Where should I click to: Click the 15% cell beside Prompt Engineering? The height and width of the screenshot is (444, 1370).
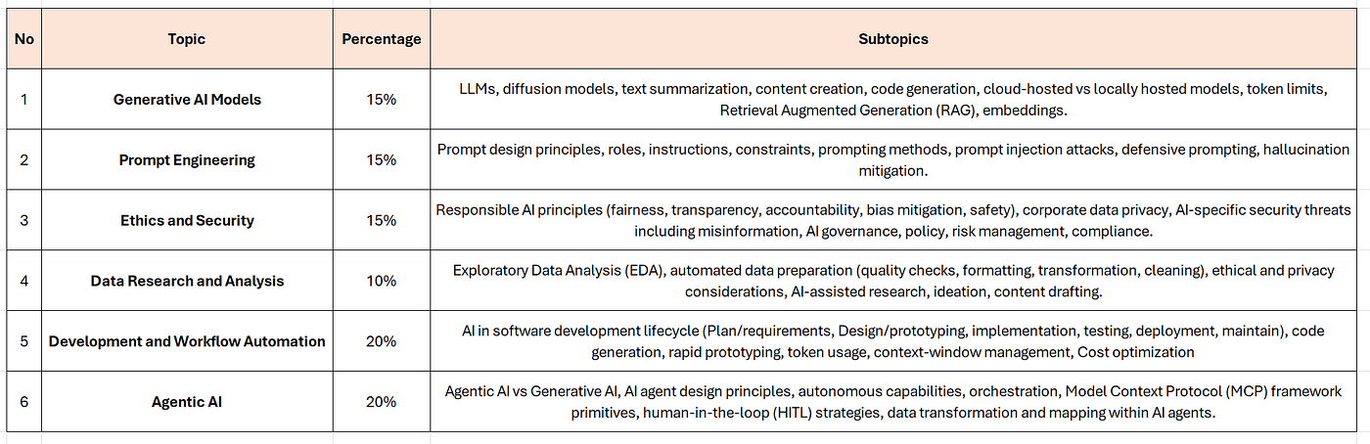(382, 159)
